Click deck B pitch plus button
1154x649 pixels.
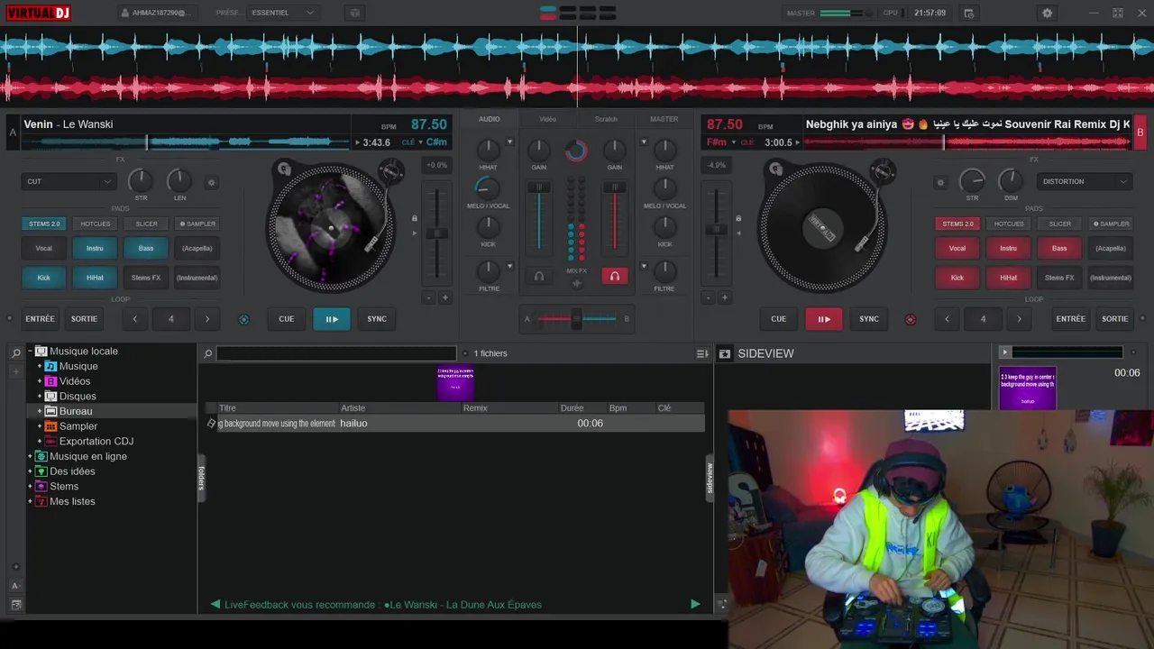tap(725, 297)
